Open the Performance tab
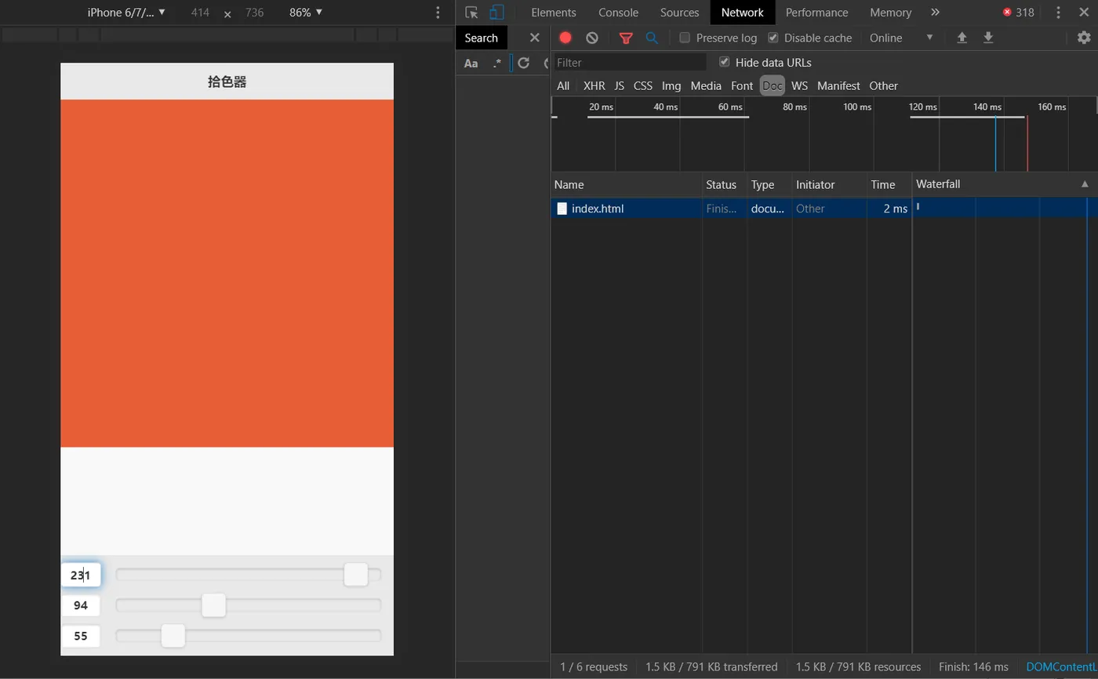 (x=816, y=13)
